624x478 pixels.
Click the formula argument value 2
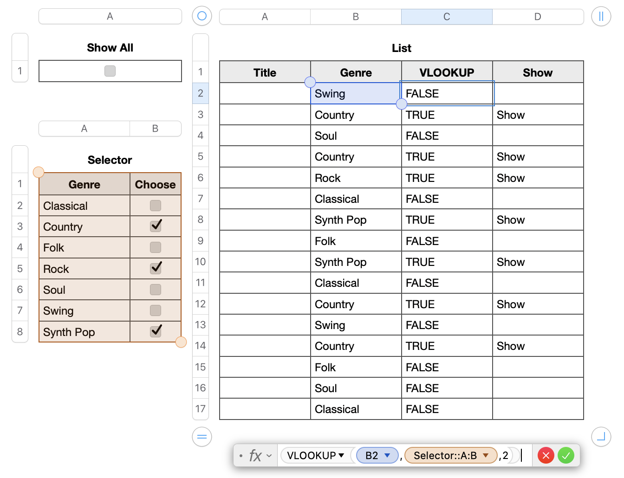[506, 456]
